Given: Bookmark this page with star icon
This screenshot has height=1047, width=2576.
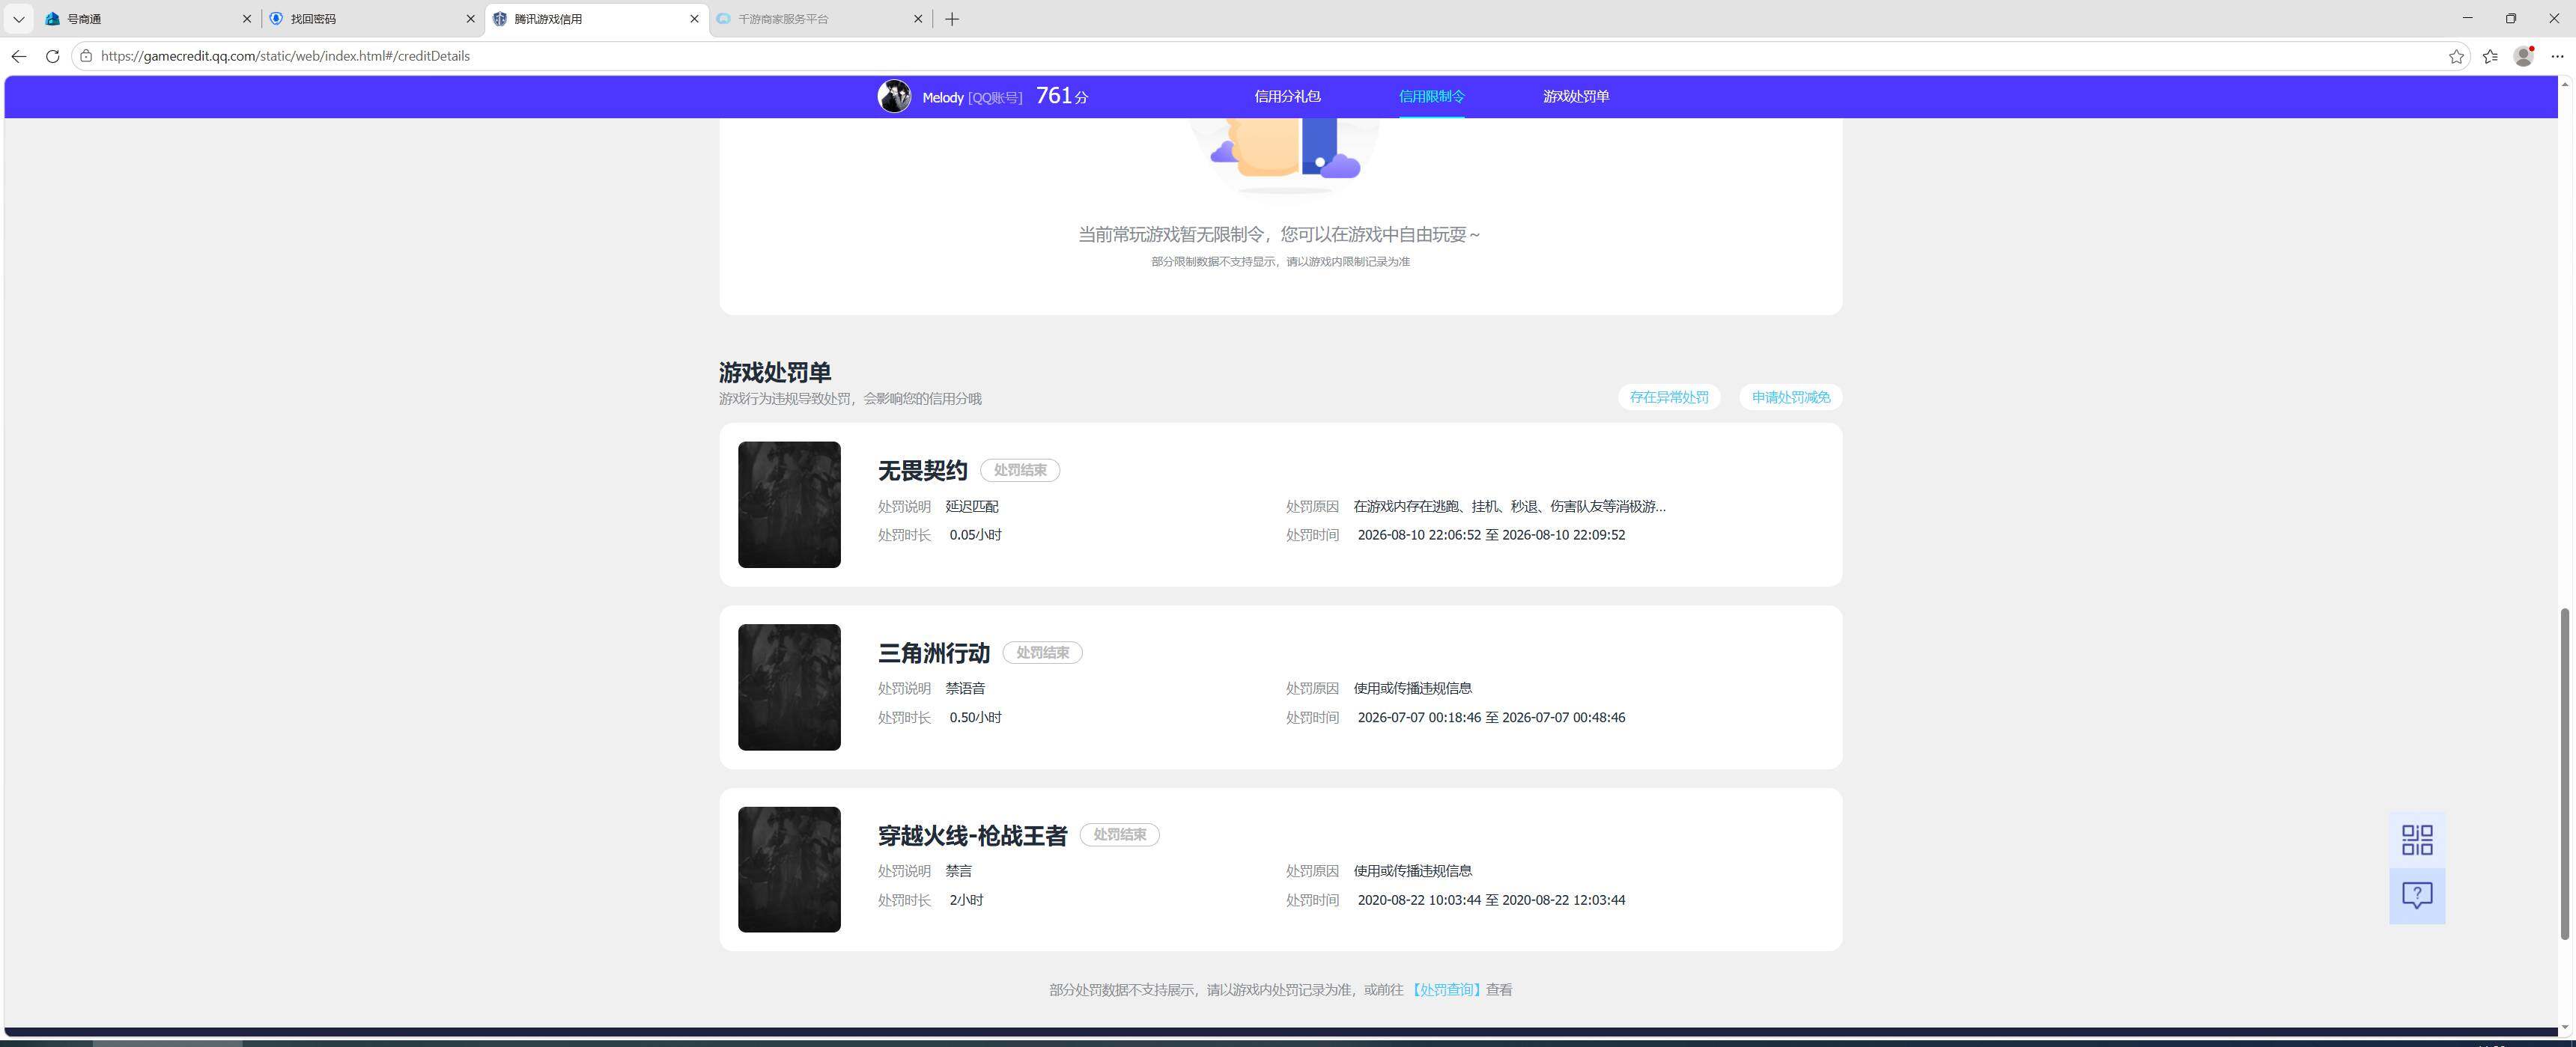Looking at the screenshot, I should 2456,56.
